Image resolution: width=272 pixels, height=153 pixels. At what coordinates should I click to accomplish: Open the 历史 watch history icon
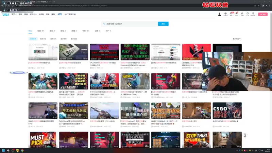coord(248,14)
